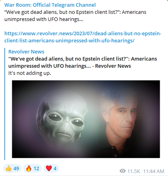Viewport: 168px width, 177px height.
Task: Click the red heart emoji icon
Action: tap(49, 169)
